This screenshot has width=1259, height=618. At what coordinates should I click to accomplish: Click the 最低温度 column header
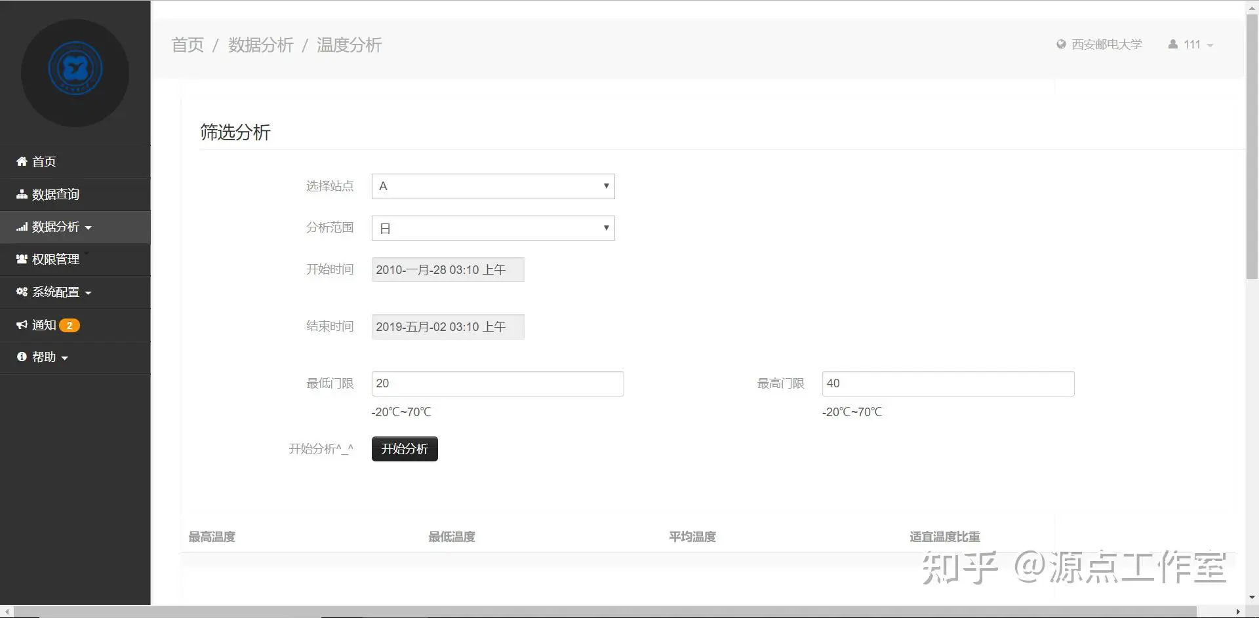pyautogui.click(x=452, y=537)
